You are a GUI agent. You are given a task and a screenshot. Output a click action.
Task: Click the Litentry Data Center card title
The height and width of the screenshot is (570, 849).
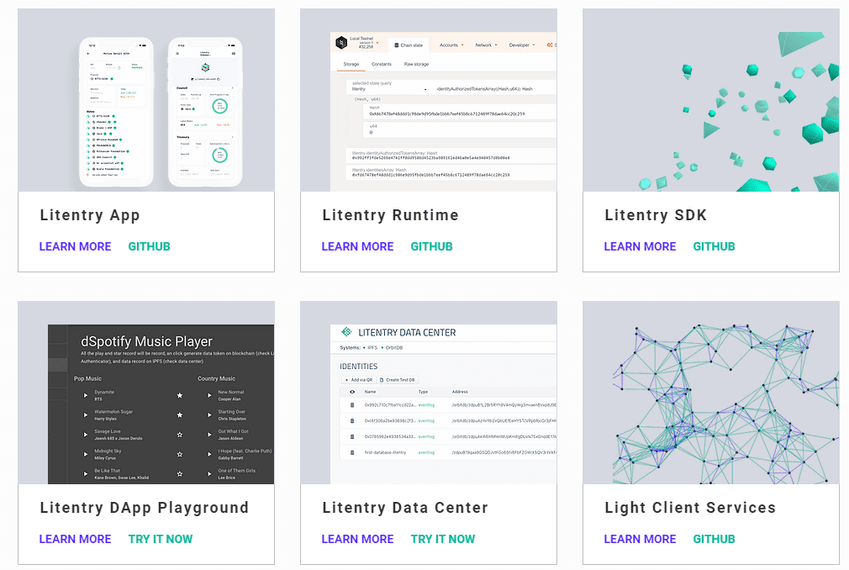click(x=405, y=508)
